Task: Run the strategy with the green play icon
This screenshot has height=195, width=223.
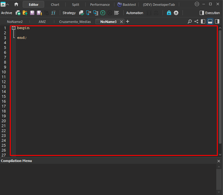Action: tap(103, 13)
